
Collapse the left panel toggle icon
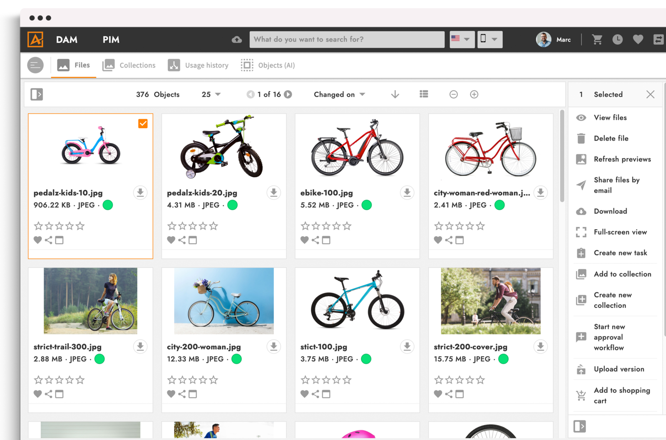point(37,94)
